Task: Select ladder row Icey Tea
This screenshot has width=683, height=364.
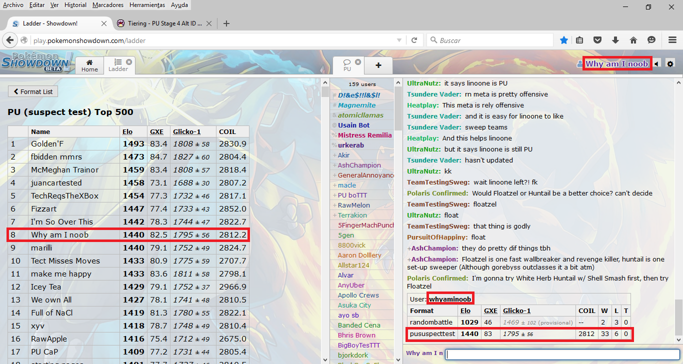Action: [x=128, y=287]
